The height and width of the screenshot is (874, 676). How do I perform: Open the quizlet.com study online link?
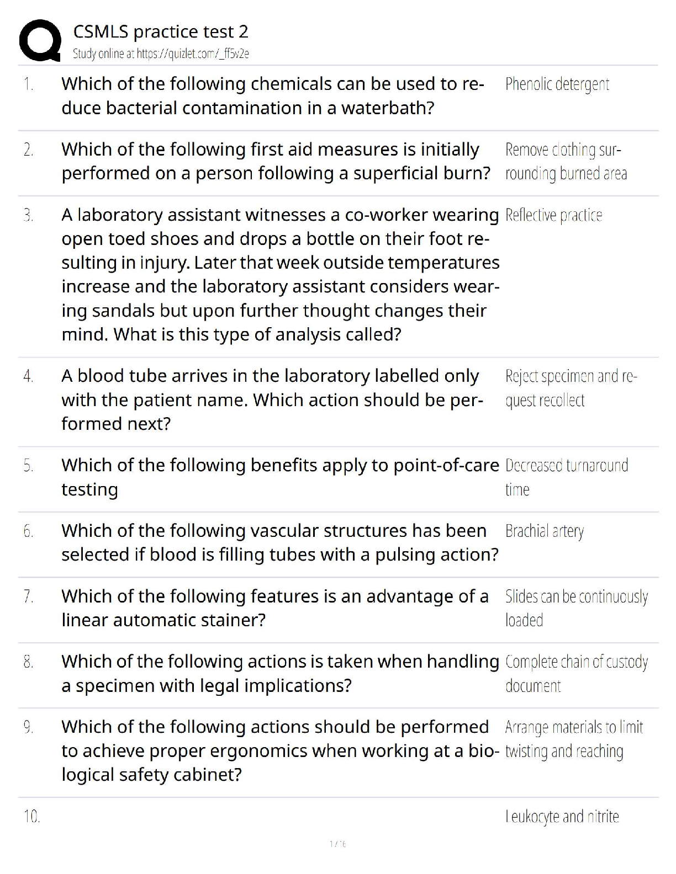pyautogui.click(x=161, y=54)
